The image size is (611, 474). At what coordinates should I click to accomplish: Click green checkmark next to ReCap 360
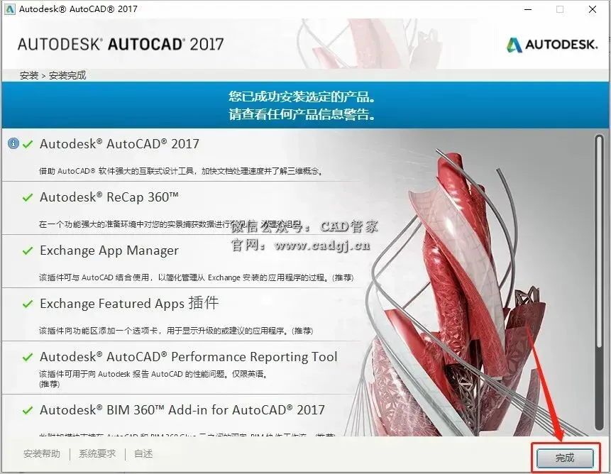coord(28,197)
